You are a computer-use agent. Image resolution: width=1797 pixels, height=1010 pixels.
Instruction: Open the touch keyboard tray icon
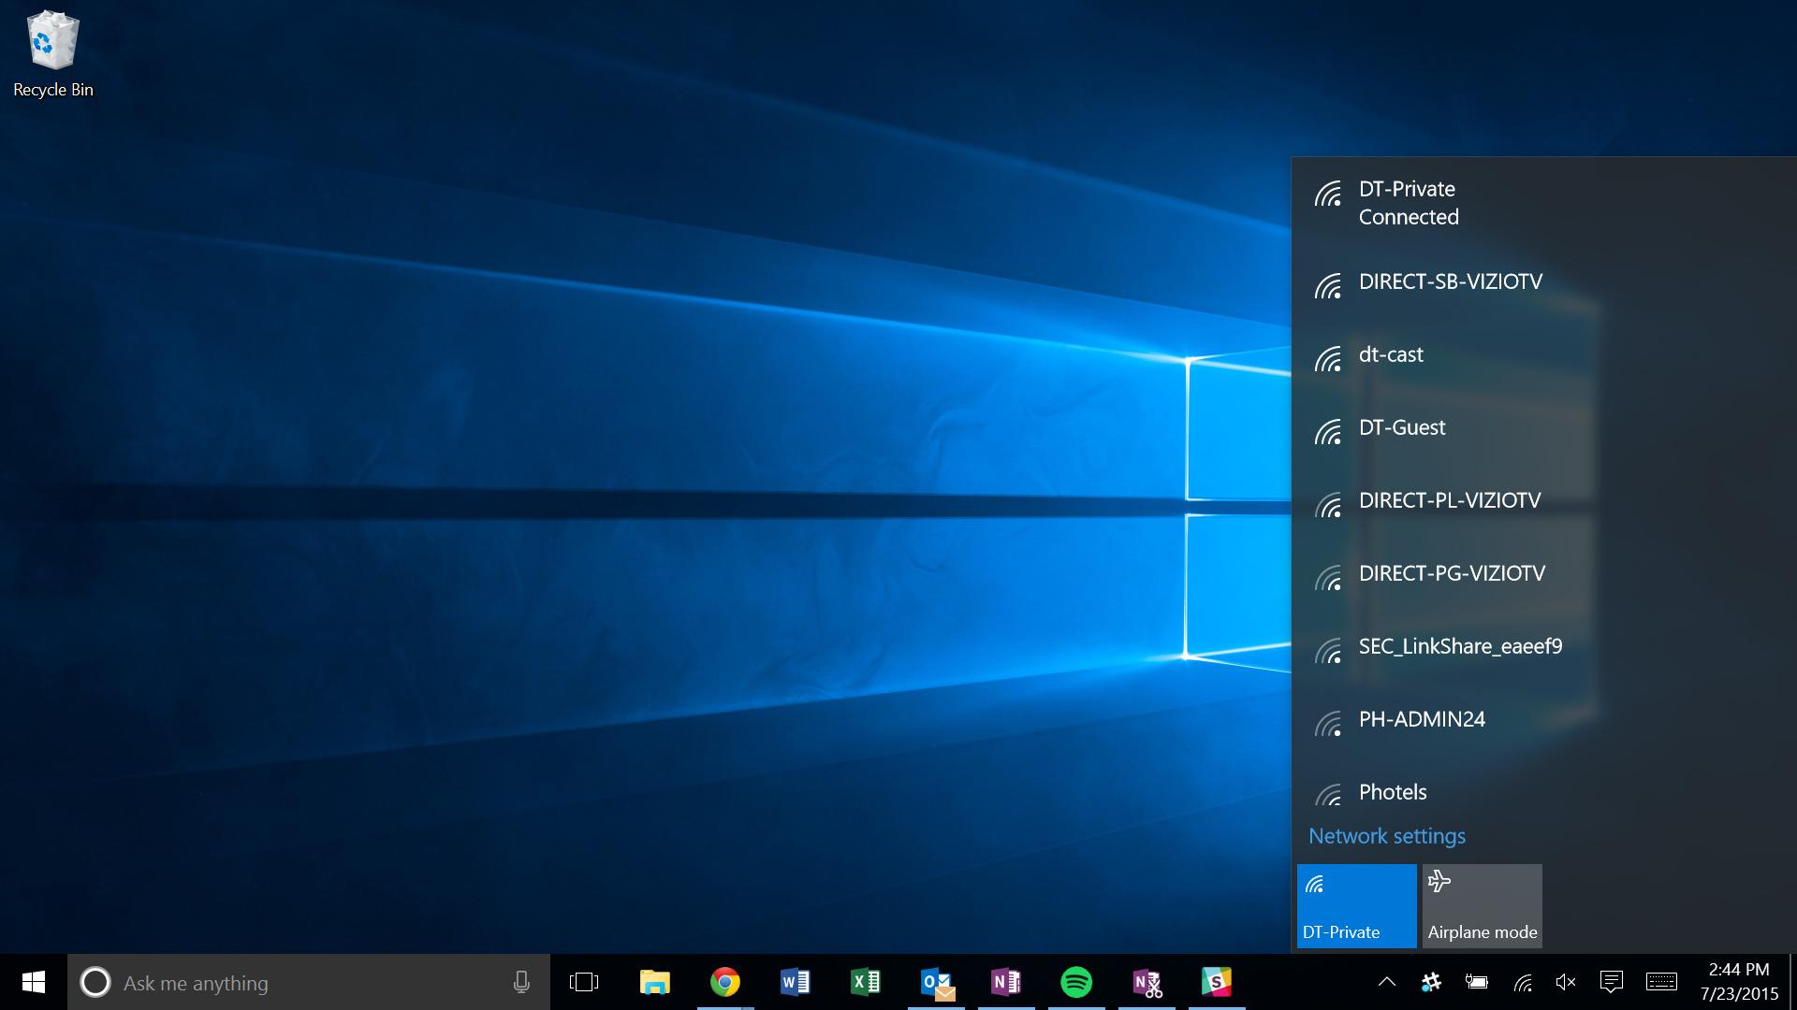tap(1661, 982)
